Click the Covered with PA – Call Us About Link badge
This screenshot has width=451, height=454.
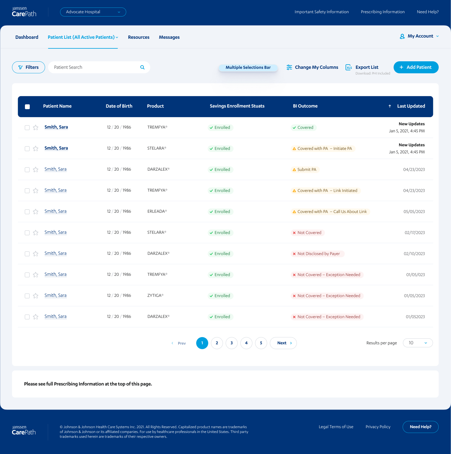point(330,212)
